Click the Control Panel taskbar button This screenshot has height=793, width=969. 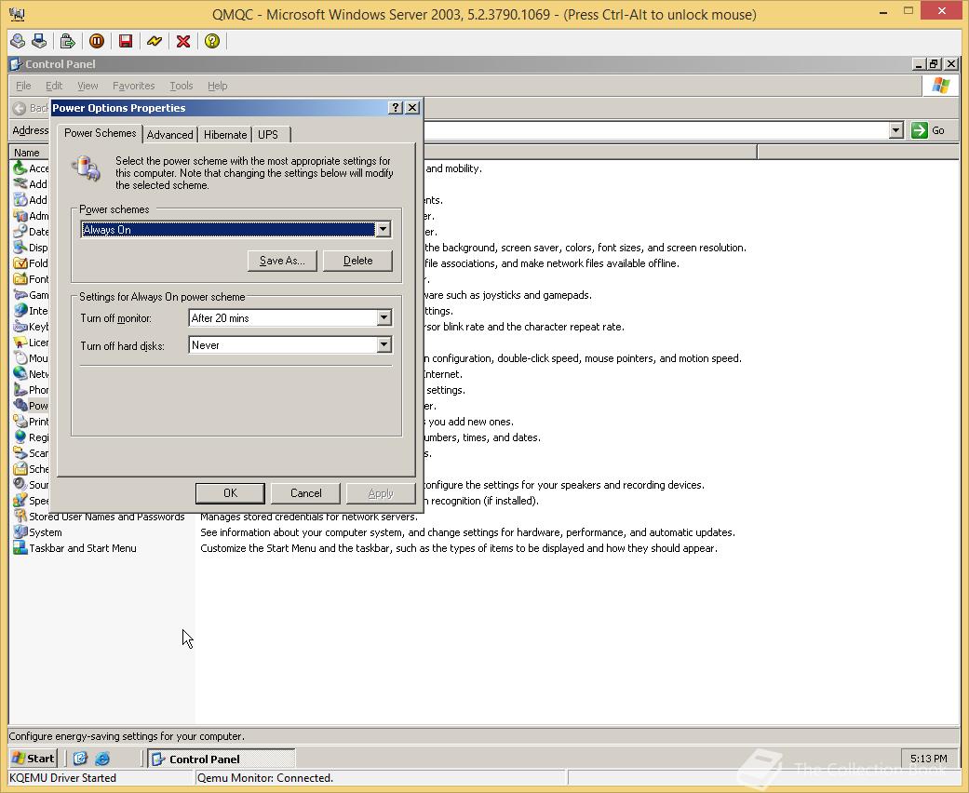222,759
